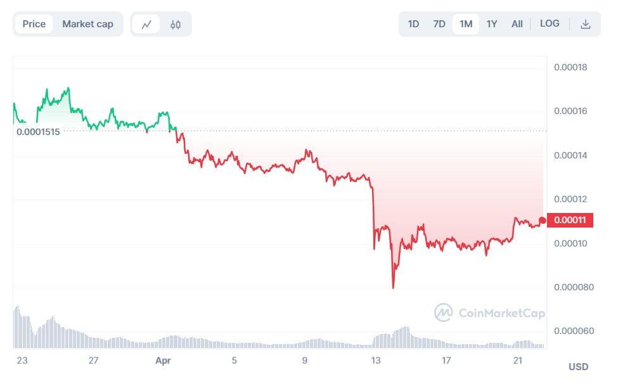Click the price low point near 0.000080
The height and width of the screenshot is (386, 618).
[393, 287]
